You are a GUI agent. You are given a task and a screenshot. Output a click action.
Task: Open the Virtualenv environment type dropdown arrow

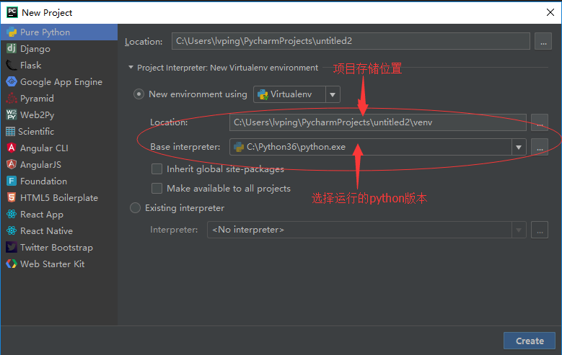(333, 94)
